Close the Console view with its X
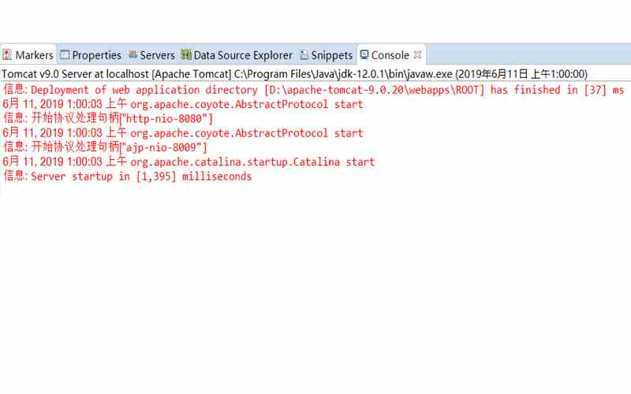 click(418, 54)
